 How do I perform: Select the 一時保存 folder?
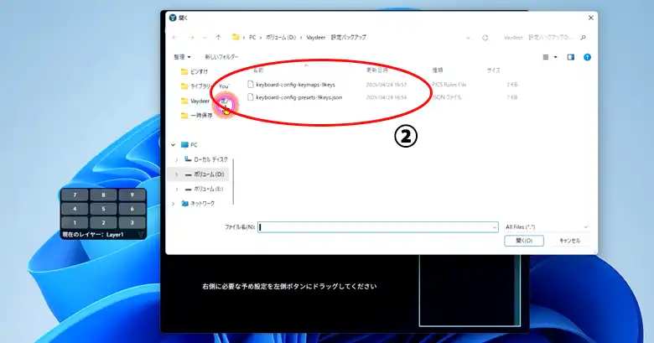[x=196, y=116]
